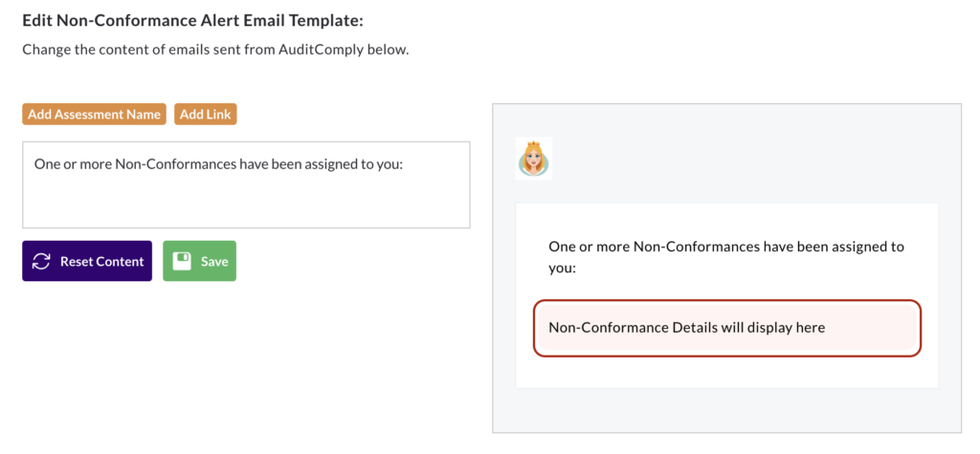Select the Non-Conformance Details placeholder box
The height and width of the screenshot is (454, 980).
(x=727, y=328)
